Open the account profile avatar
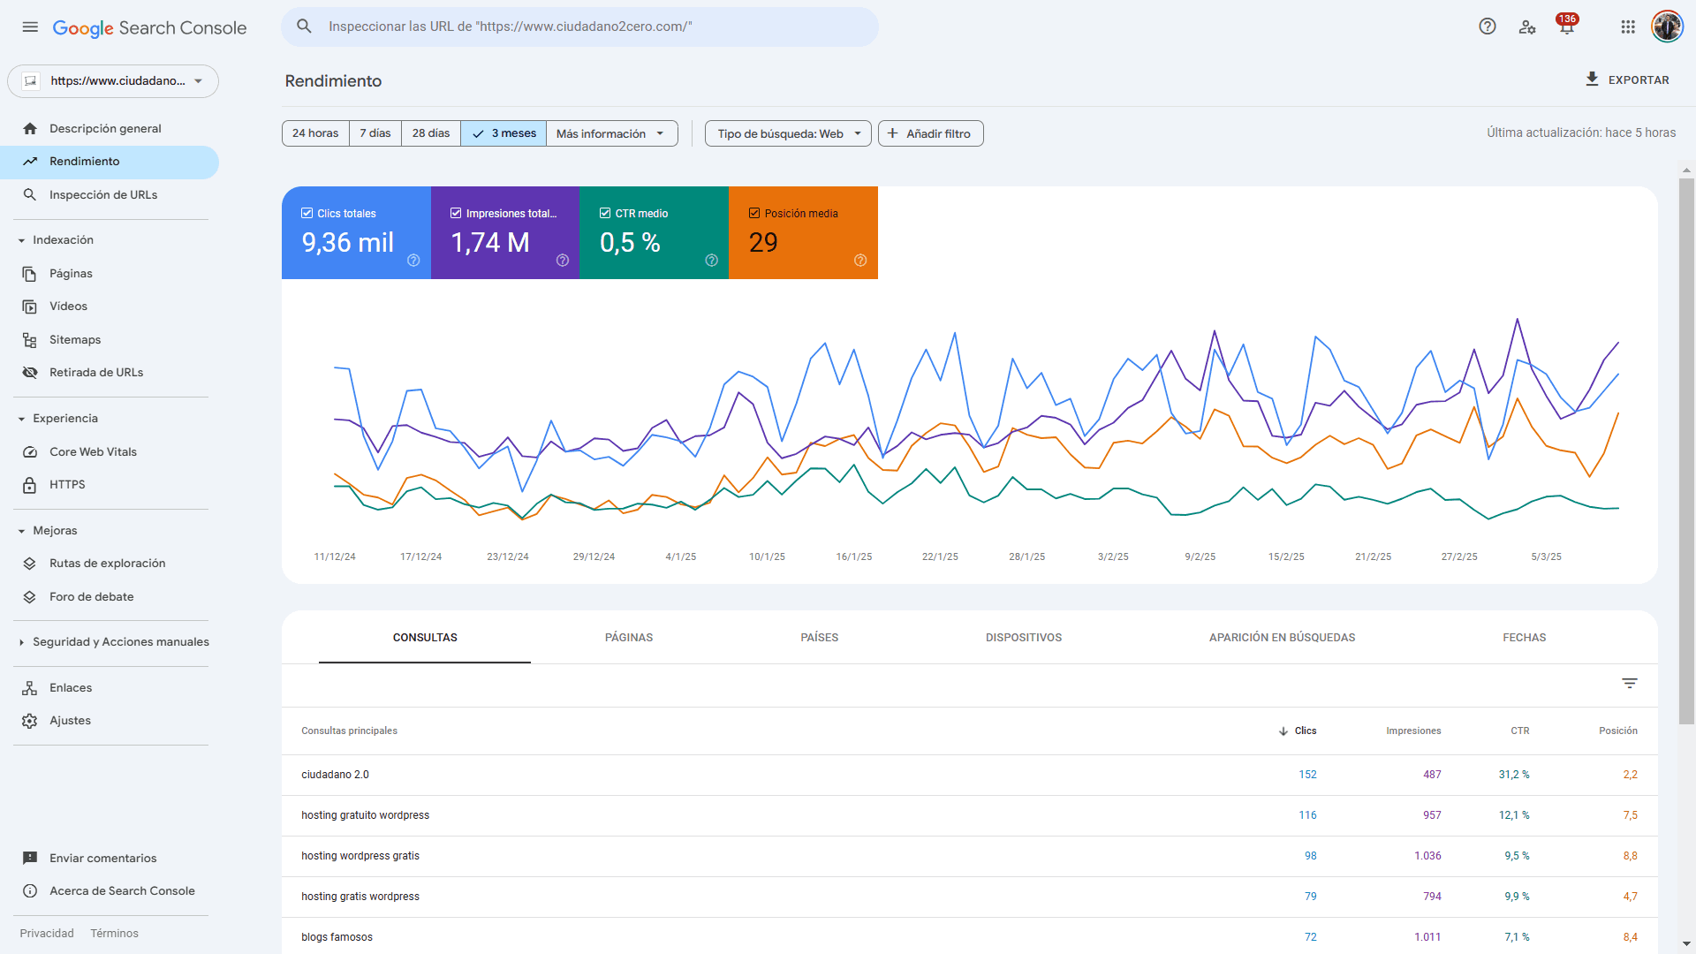The height and width of the screenshot is (954, 1696). [x=1667, y=26]
